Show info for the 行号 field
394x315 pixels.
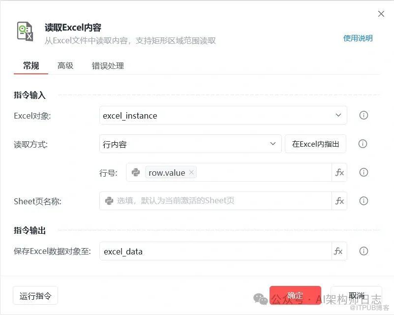pyautogui.click(x=364, y=172)
